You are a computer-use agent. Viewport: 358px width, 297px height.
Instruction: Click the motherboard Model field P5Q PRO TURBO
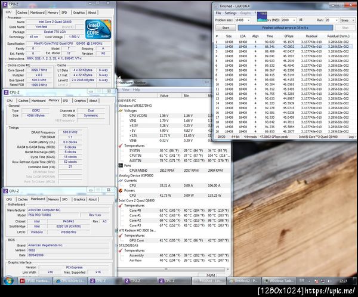pos(54,215)
